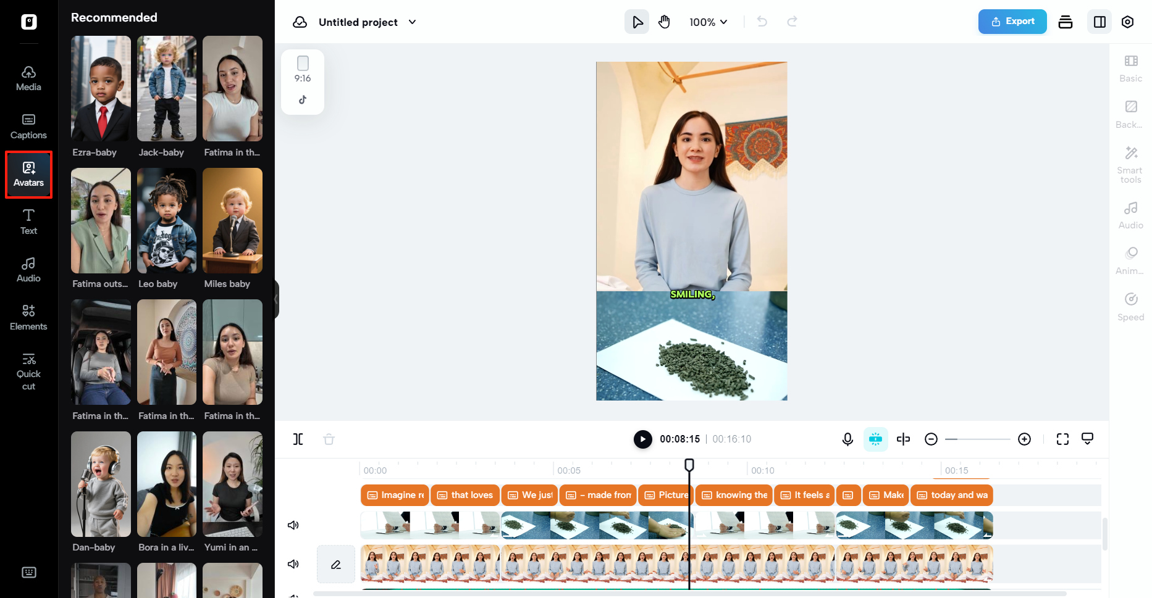Choose the Miles baby avatar
The height and width of the screenshot is (598, 1152).
tap(232, 220)
